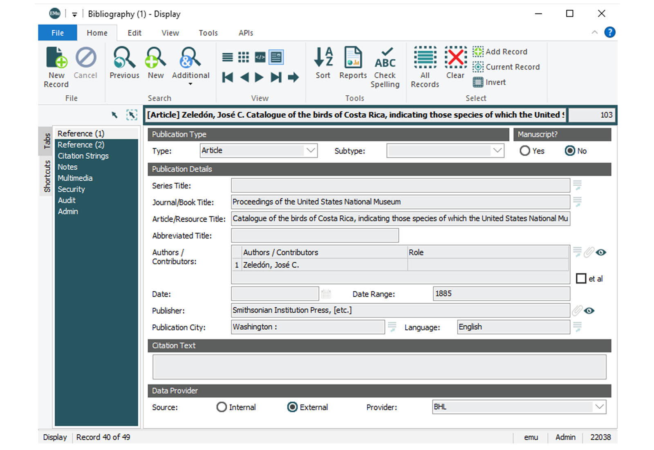Open the Citation Strings tab

tap(83, 156)
